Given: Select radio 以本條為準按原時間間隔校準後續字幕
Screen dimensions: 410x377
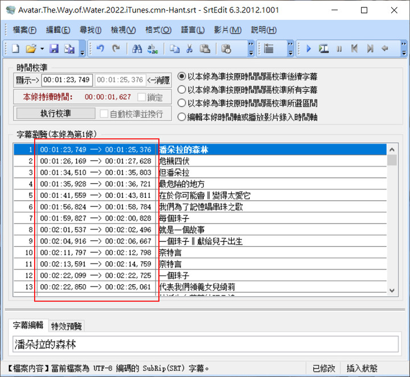Looking at the screenshot, I should pyautogui.click(x=182, y=77).
